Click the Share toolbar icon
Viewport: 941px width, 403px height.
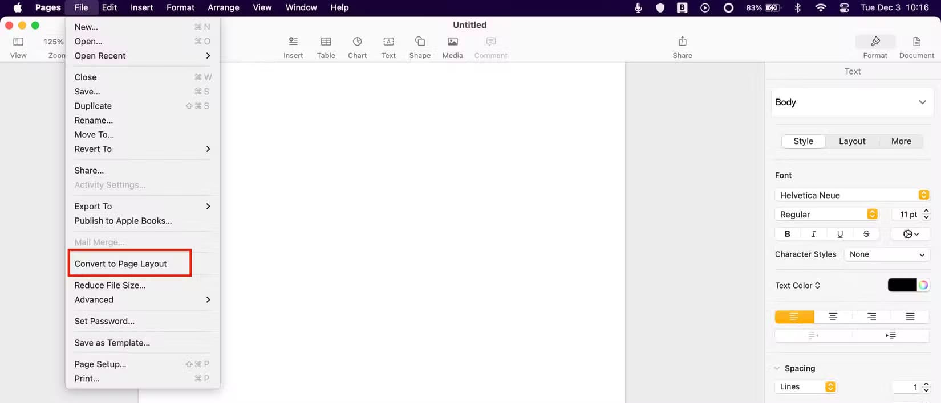[683, 41]
